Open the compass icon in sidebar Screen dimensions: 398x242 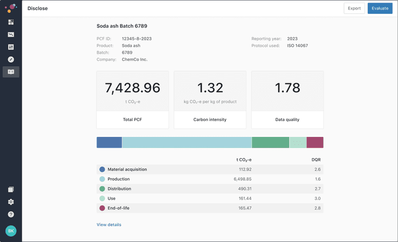[11, 59]
